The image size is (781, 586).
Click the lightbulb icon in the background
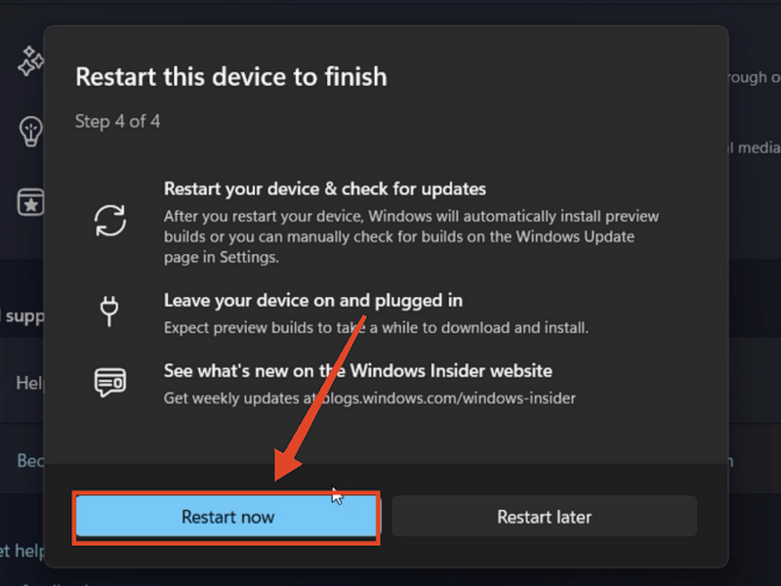tap(31, 131)
